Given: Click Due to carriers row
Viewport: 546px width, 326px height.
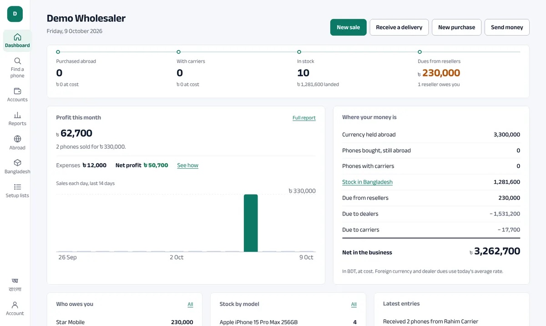Looking at the screenshot, I should tap(431, 230).
